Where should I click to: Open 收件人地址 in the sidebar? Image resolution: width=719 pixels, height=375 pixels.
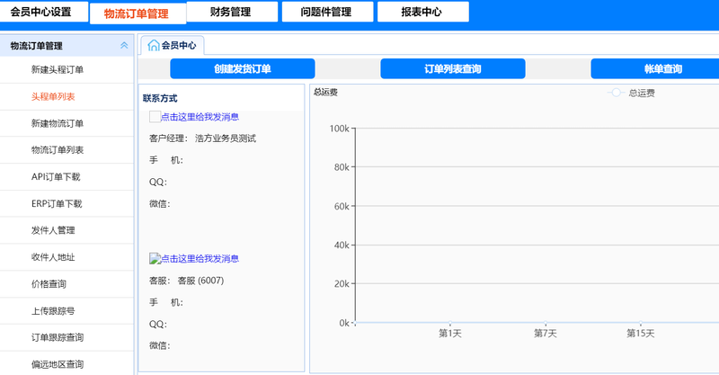tap(53, 257)
